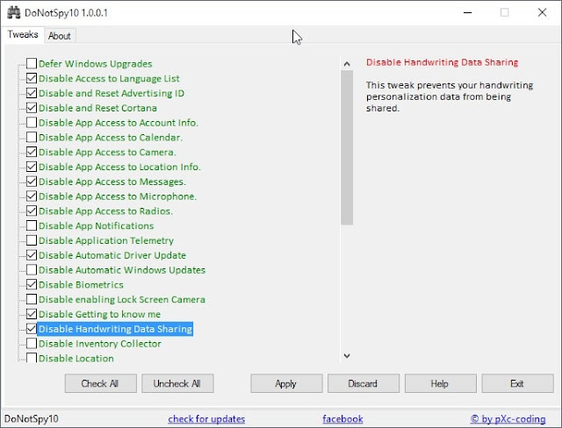
Task: Click the scrollbar up arrow
Action: 347,64
